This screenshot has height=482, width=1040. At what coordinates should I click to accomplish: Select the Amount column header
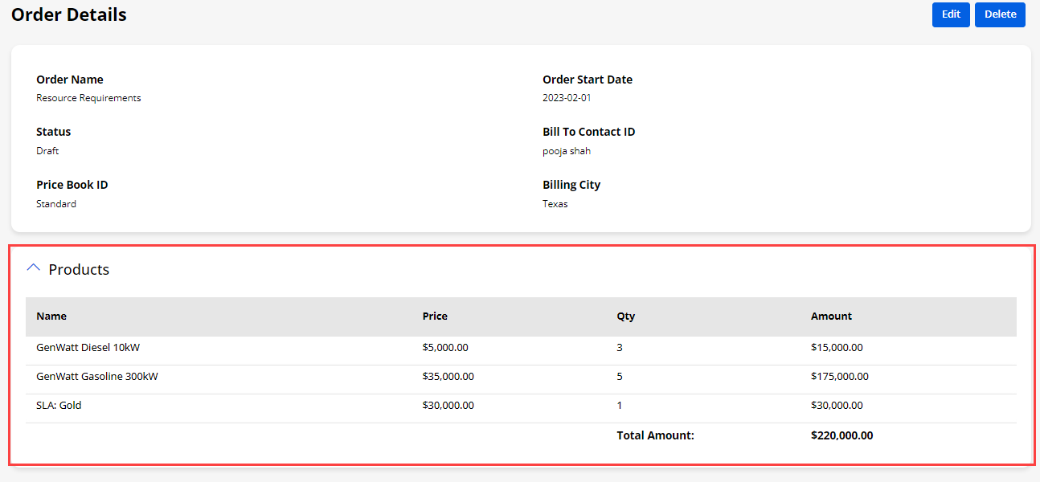pyautogui.click(x=831, y=317)
